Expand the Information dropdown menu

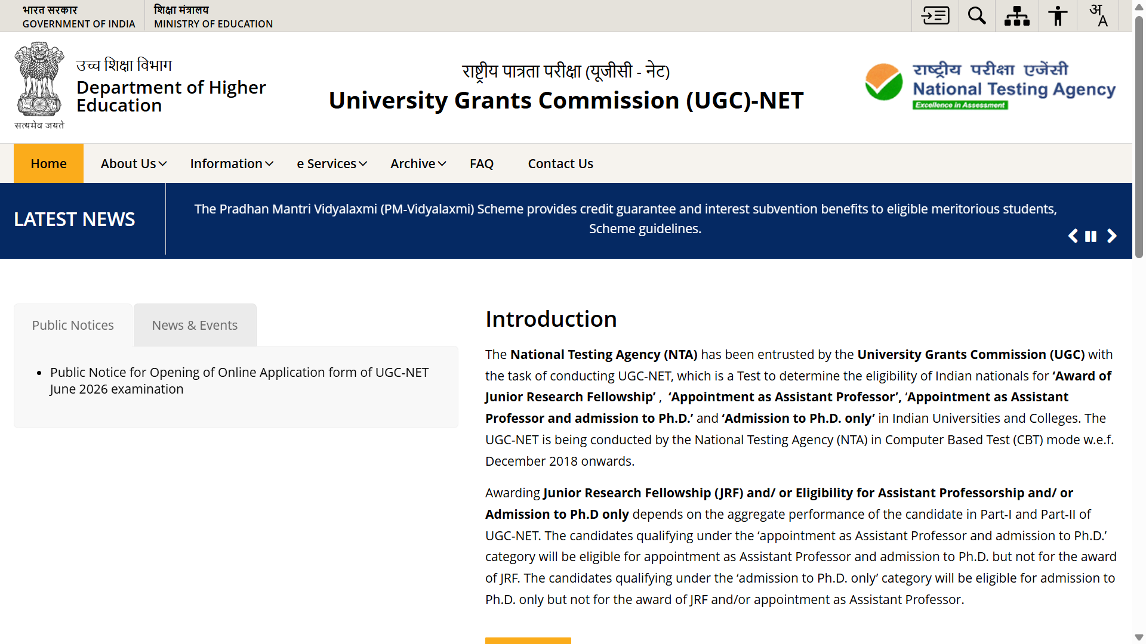(232, 163)
